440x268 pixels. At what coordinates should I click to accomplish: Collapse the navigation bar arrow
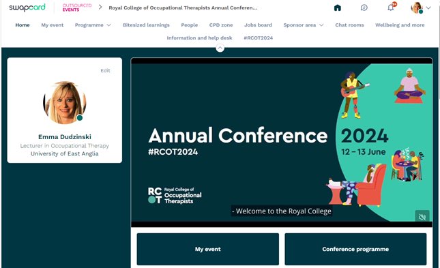click(x=220, y=48)
